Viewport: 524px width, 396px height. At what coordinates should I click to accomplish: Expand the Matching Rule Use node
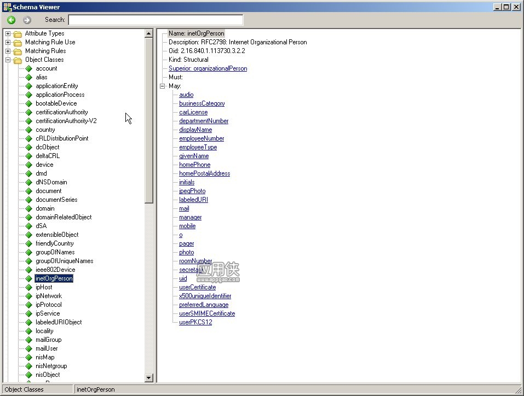[x=8, y=42]
